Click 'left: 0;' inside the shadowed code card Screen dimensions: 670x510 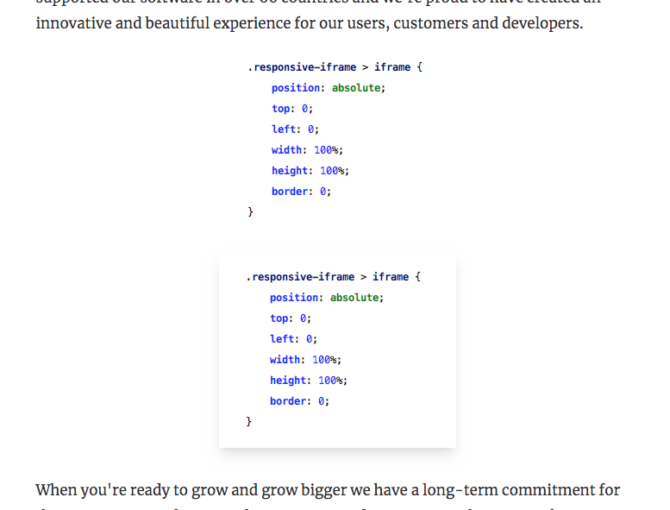tap(293, 339)
